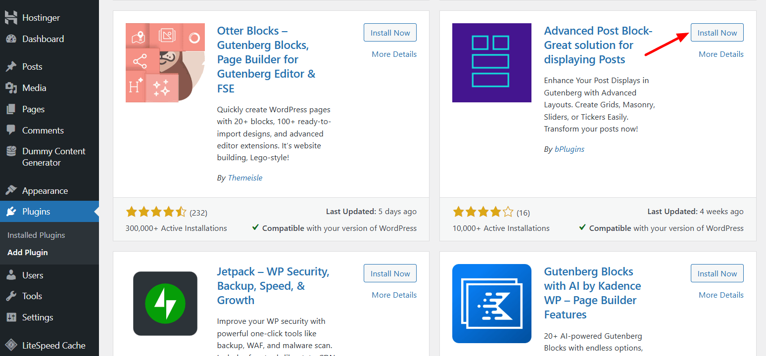
Task: Select the Dashboard icon in sidebar
Action: click(x=11, y=39)
